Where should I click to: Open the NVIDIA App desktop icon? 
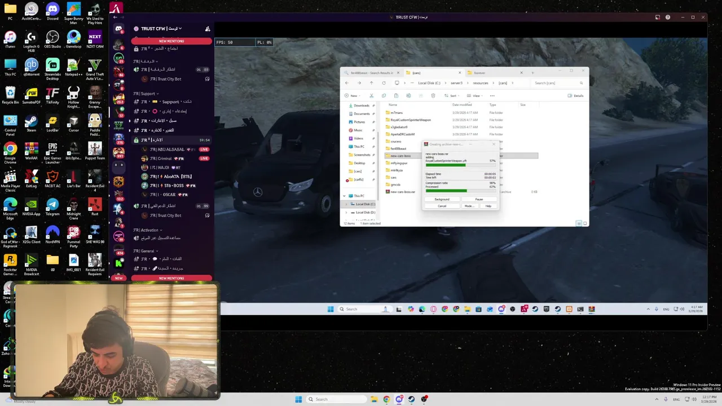(31, 206)
